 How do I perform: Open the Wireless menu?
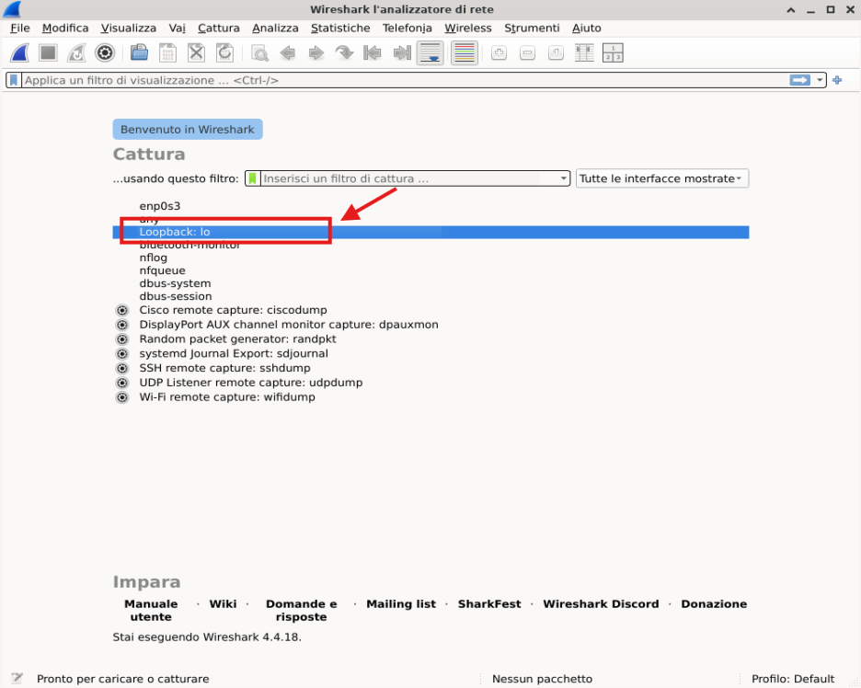[x=468, y=28]
